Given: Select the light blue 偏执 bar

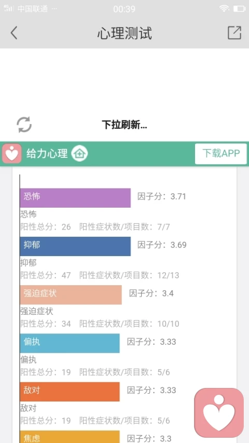Looking at the screenshot, I should (x=70, y=343).
